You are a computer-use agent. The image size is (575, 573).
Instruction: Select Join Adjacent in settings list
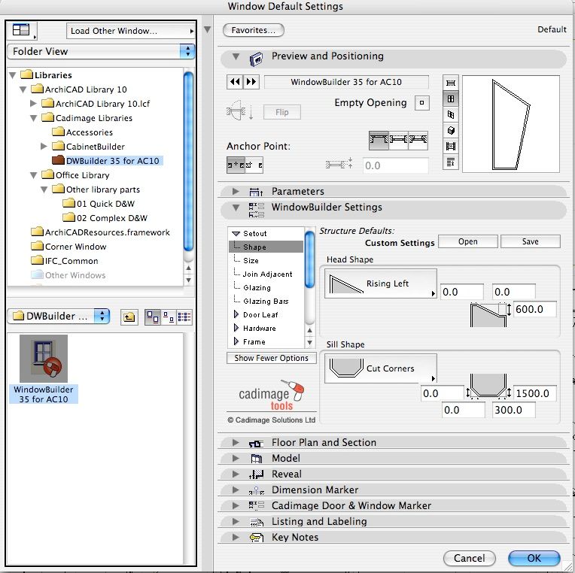coord(266,274)
